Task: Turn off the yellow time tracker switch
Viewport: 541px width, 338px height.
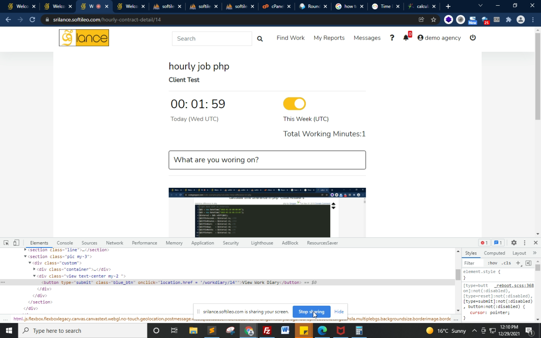Action: [x=294, y=104]
